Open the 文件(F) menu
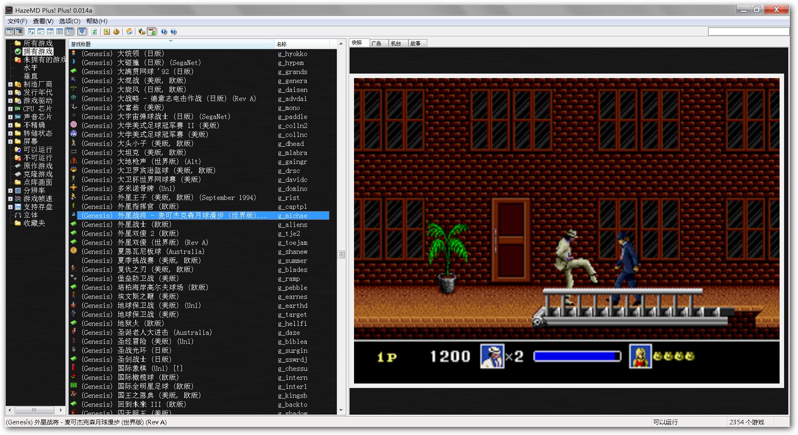The width and height of the screenshot is (798, 435). [18, 21]
